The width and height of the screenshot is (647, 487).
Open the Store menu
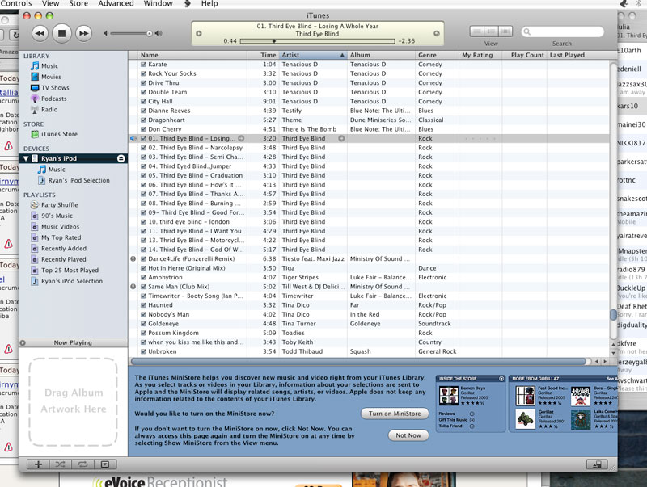[78, 4]
